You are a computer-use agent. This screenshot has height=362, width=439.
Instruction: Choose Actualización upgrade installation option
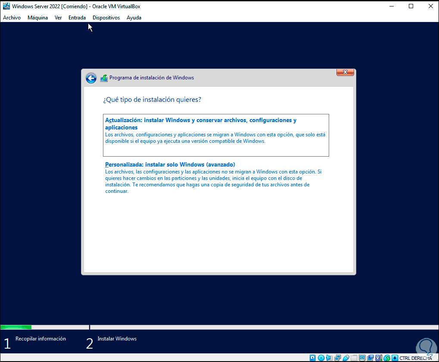[216, 135]
